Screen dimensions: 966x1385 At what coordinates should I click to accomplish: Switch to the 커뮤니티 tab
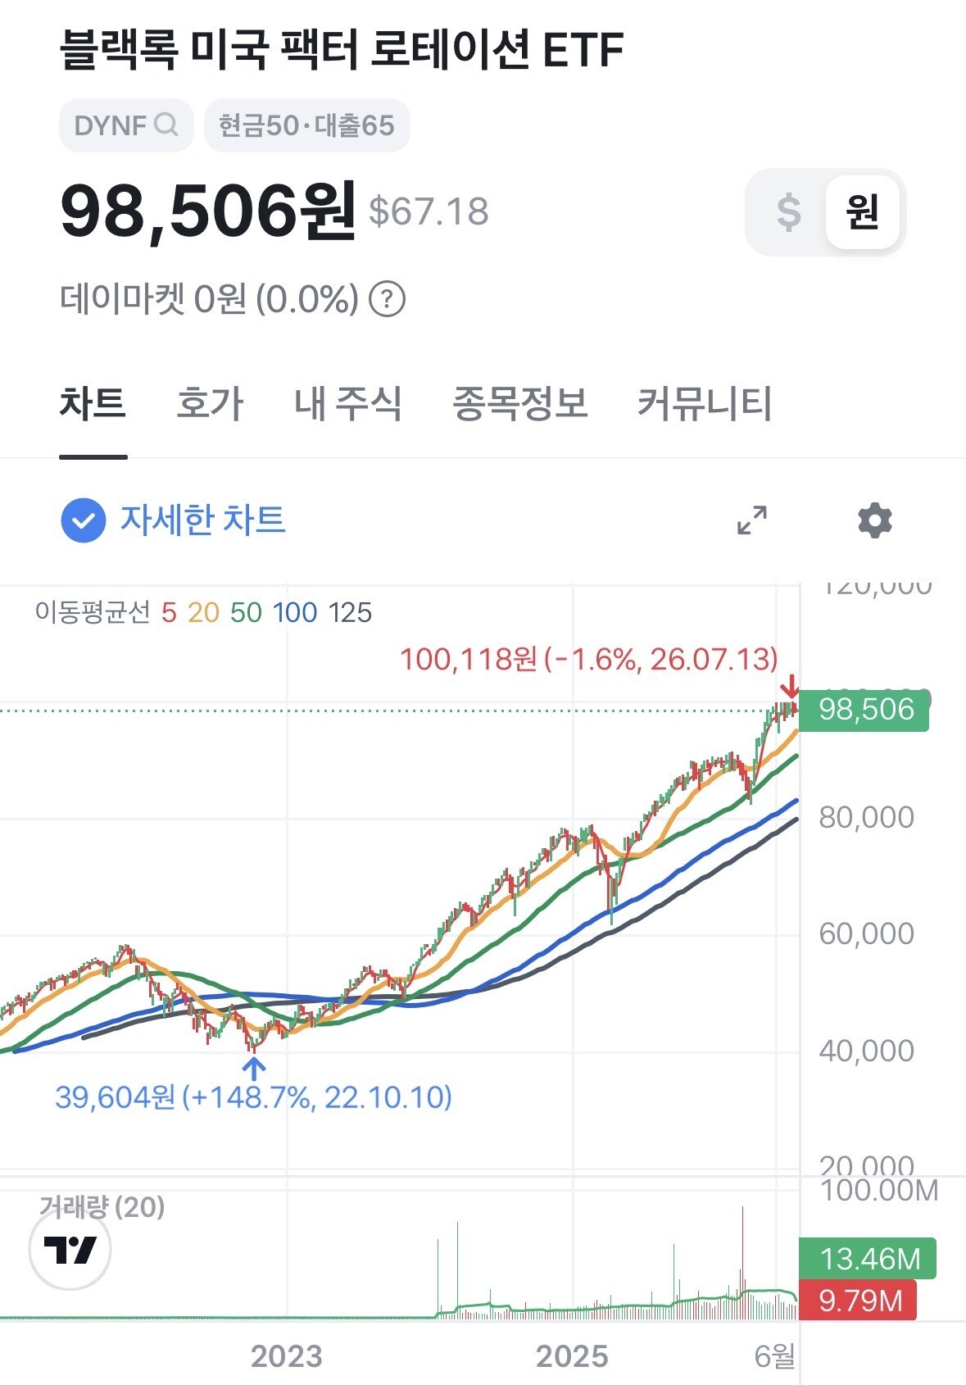point(705,403)
